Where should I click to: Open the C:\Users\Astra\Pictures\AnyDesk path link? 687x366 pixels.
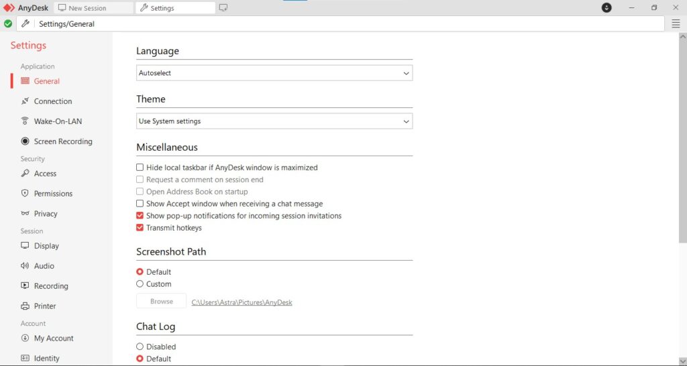click(242, 302)
